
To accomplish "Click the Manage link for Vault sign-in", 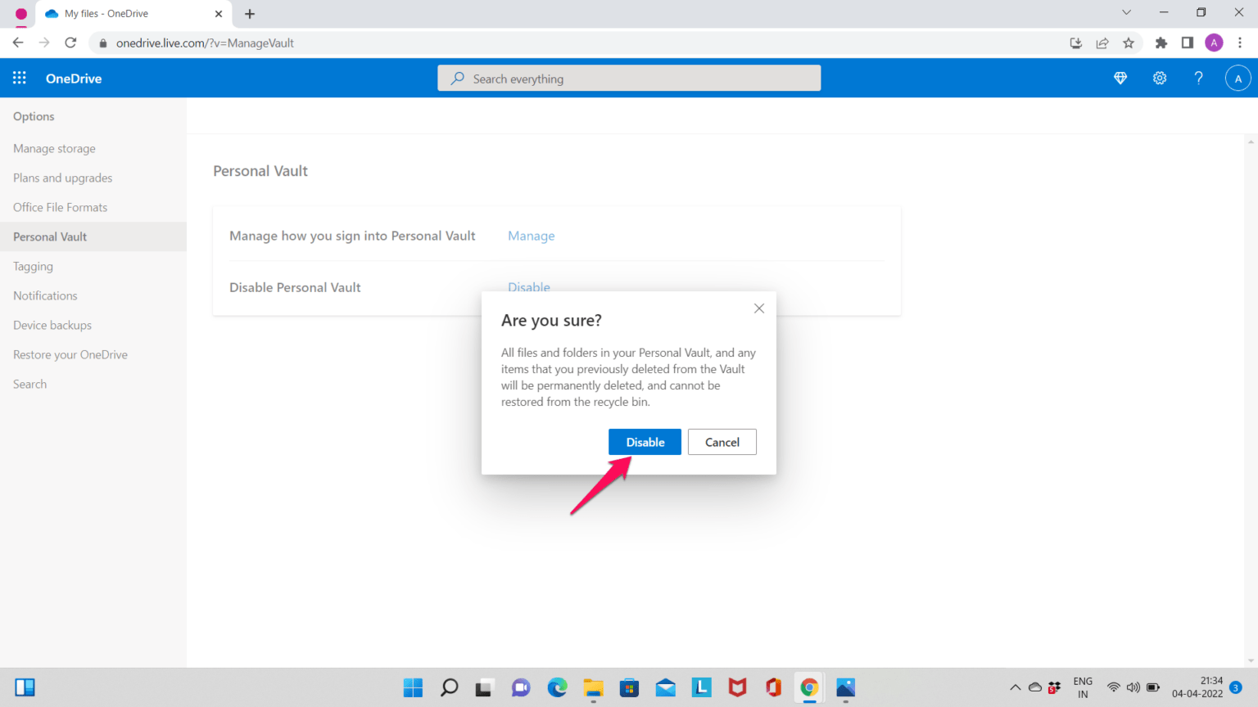I will coord(531,236).
